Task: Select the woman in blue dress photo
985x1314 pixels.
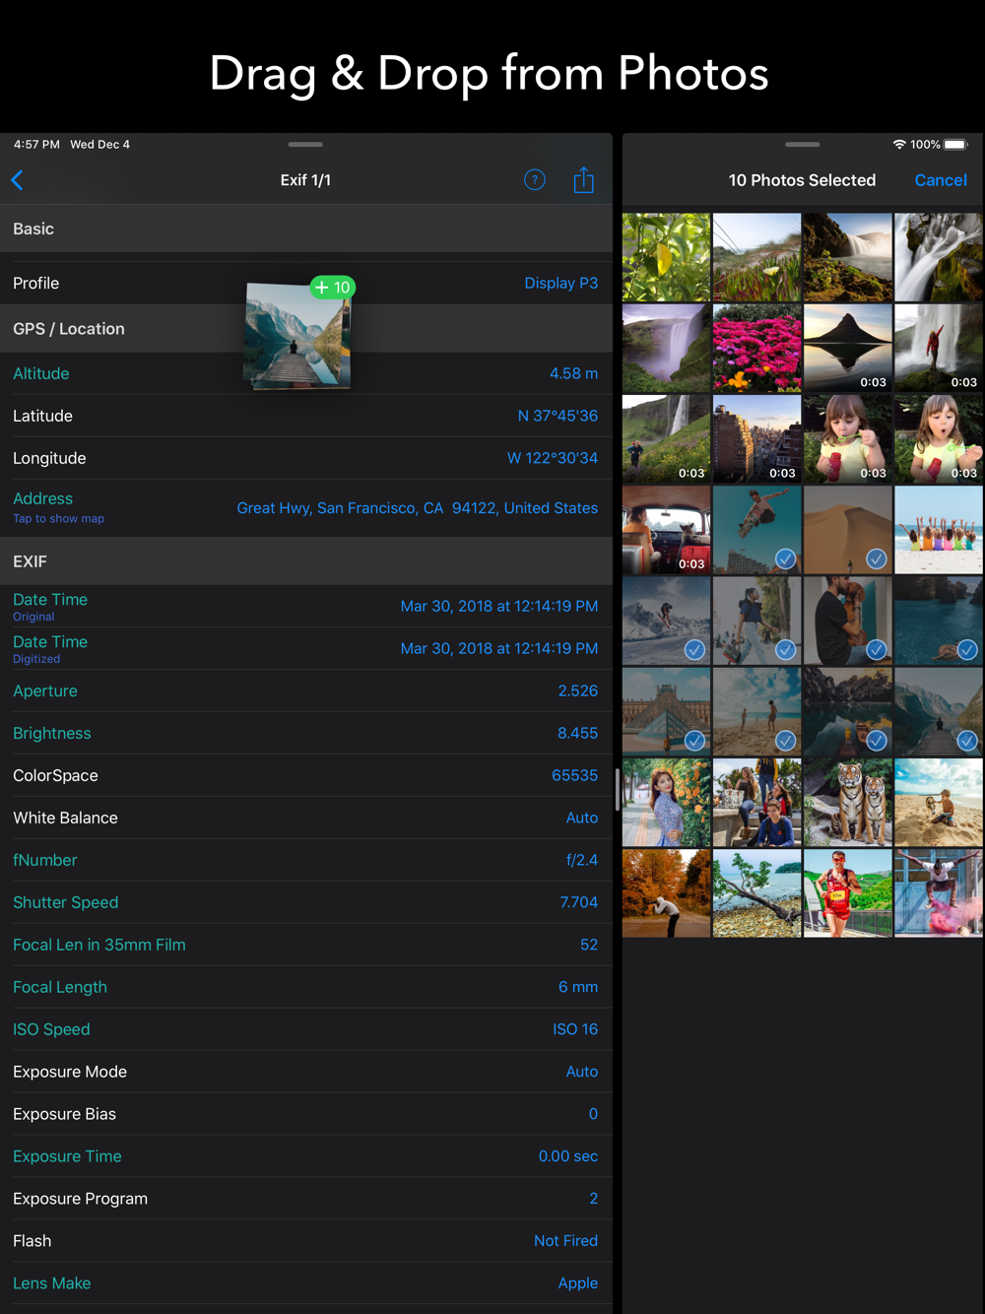Action: pos(666,803)
